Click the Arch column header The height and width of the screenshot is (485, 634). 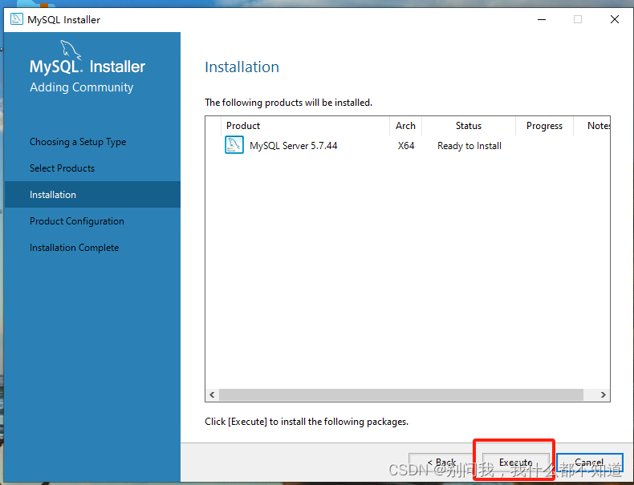[405, 126]
